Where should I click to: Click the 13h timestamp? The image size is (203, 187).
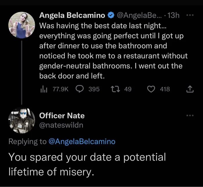(x=173, y=15)
